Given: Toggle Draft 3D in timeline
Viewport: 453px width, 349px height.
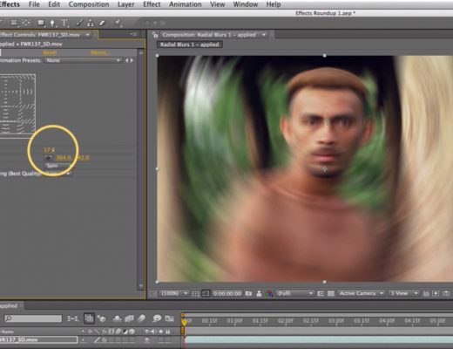Looking at the screenshot, I should pyautogui.click(x=102, y=318).
